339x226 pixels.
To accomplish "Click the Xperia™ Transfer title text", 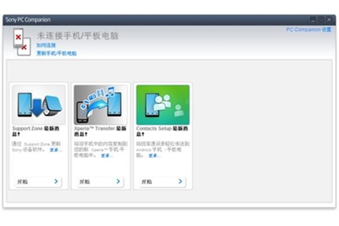I will (100, 131).
